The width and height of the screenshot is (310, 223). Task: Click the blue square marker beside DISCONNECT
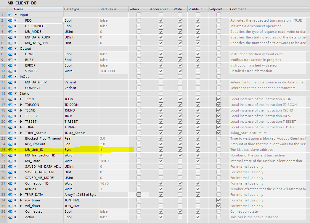(x=15, y=26)
